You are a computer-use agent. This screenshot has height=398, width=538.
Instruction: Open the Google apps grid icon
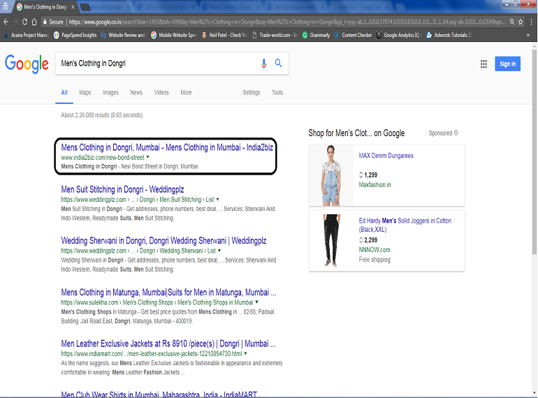[484, 64]
